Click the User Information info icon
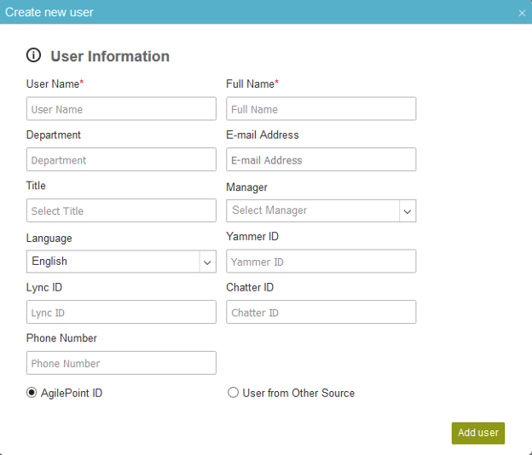This screenshot has width=532, height=455. tap(33, 55)
